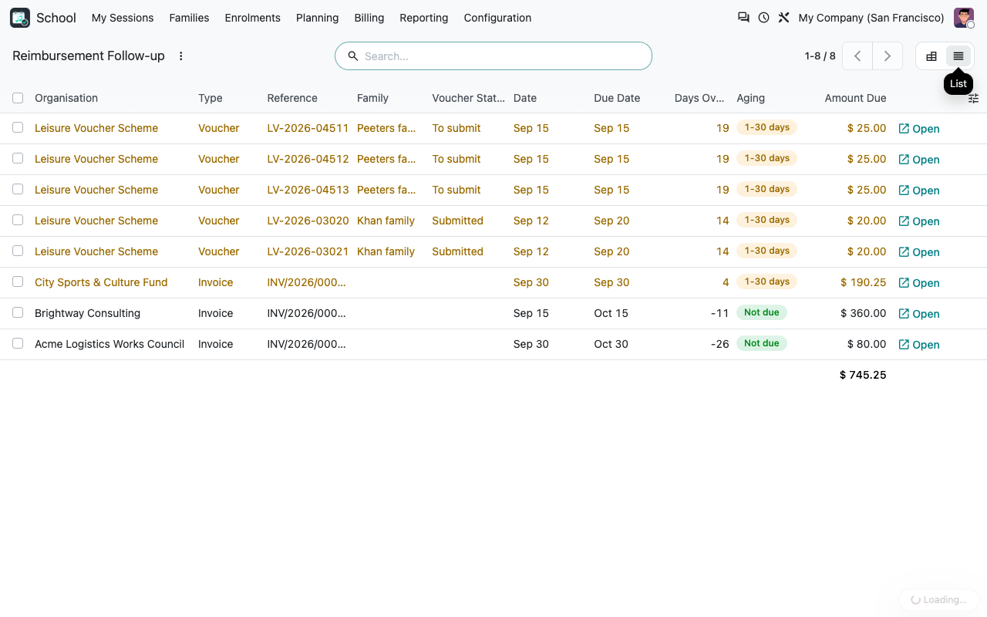
Task: Sort the list by Aging column
Action: click(750, 98)
